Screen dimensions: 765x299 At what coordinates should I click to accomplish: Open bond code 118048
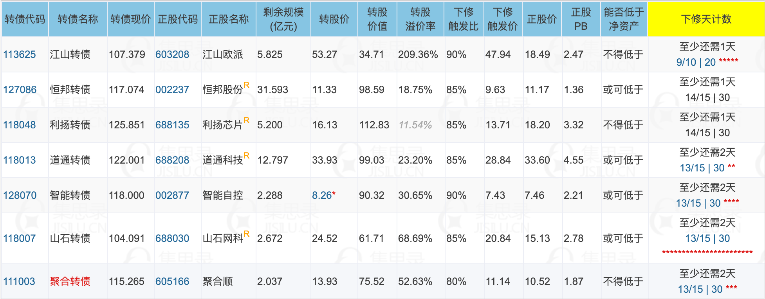[20, 125]
